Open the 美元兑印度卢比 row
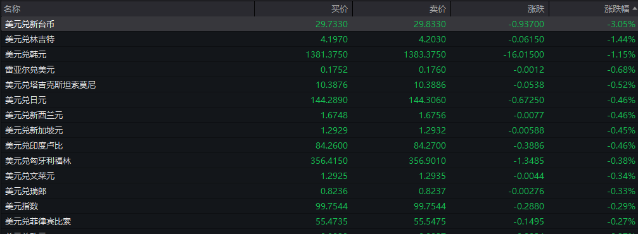 pos(319,145)
